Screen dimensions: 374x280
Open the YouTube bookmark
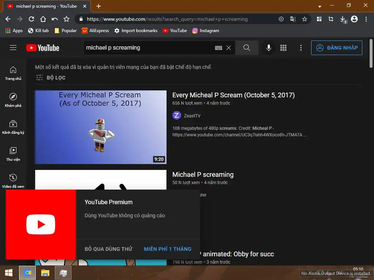175,31
